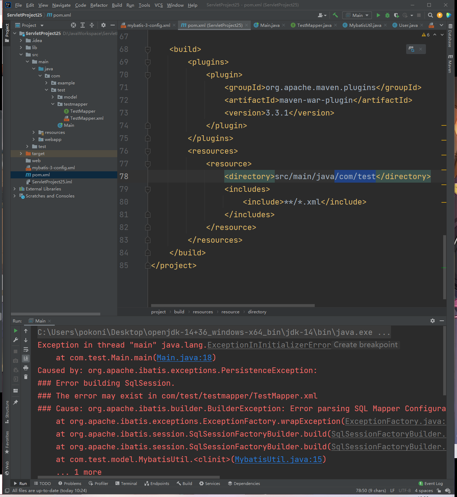Rerun Main in the Run panel

click(x=16, y=331)
